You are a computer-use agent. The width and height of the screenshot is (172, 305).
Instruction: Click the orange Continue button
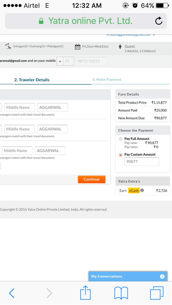click(x=92, y=179)
